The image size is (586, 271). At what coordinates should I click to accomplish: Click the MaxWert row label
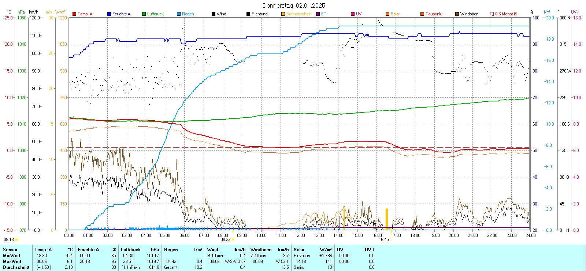12,261
